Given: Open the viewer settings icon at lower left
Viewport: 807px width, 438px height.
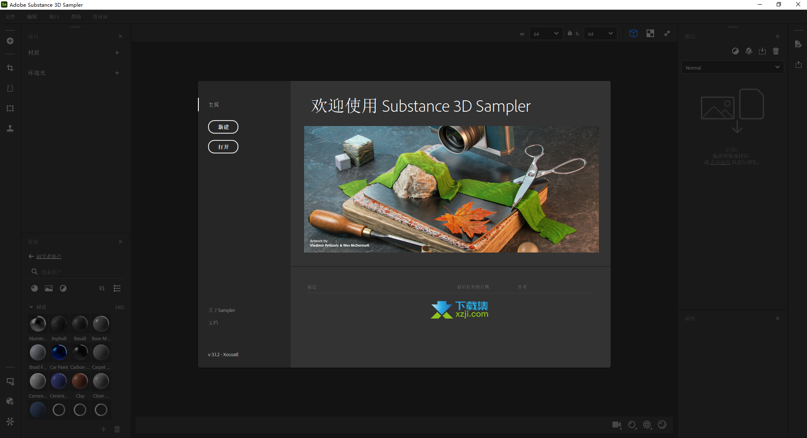Looking at the screenshot, I should pyautogui.click(x=10, y=382).
